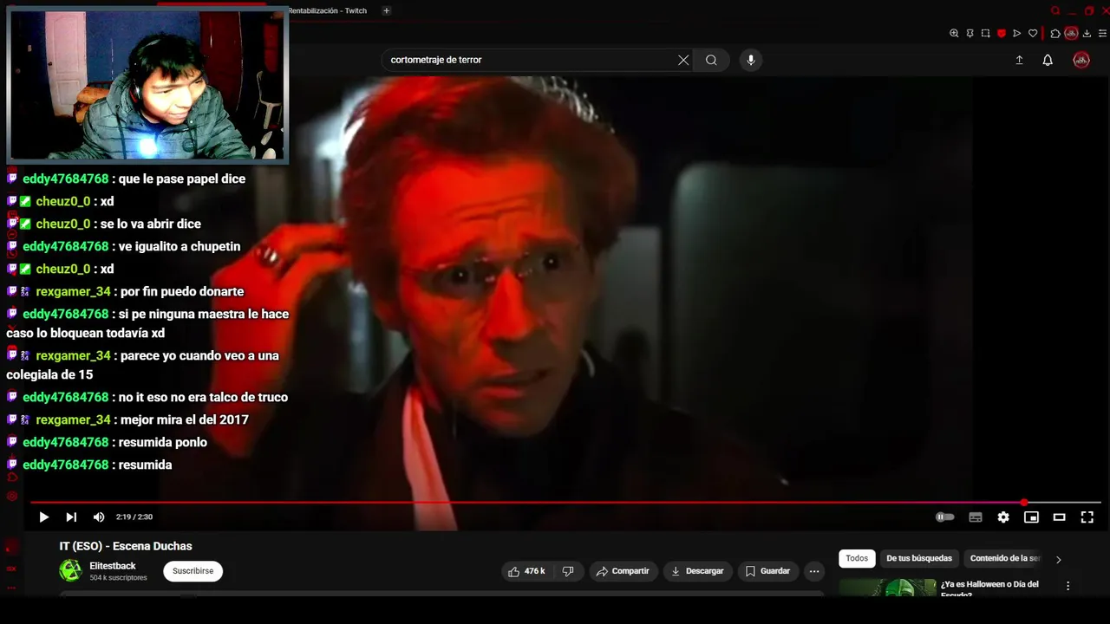Skip to the next video
Image resolution: width=1110 pixels, height=624 pixels.
pyautogui.click(x=71, y=517)
